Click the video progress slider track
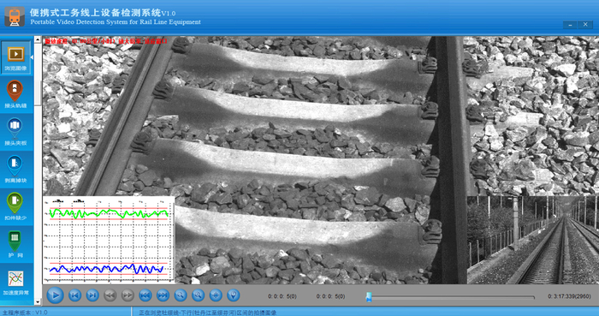Image resolution: width=599 pixels, height=316 pixels. 451,297
